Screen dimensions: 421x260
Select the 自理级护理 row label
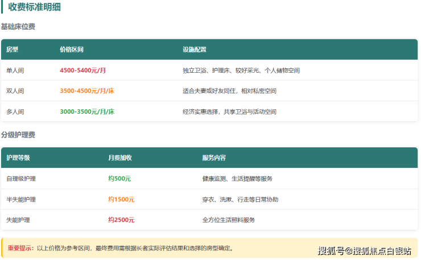point(21,179)
